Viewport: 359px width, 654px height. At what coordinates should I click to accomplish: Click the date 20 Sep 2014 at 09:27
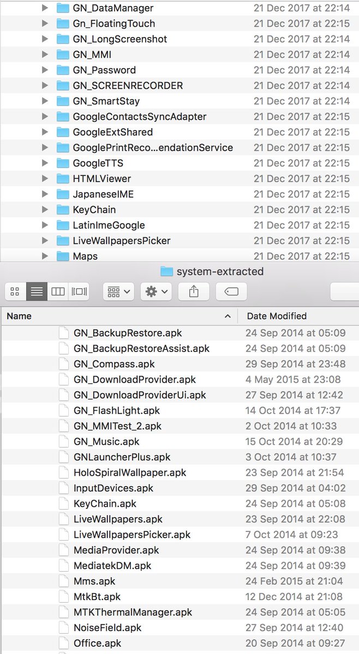295,643
